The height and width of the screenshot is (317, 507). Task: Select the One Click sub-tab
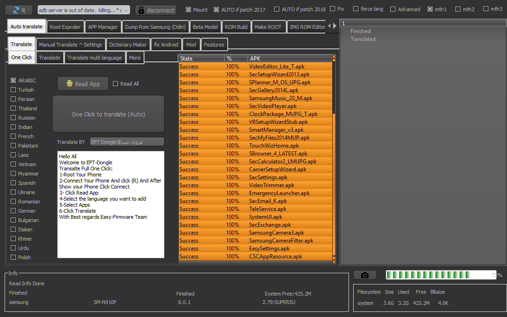[x=22, y=57]
